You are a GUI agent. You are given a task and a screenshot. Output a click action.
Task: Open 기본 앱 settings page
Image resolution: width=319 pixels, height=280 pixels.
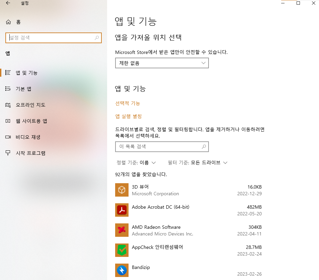(x=23, y=89)
